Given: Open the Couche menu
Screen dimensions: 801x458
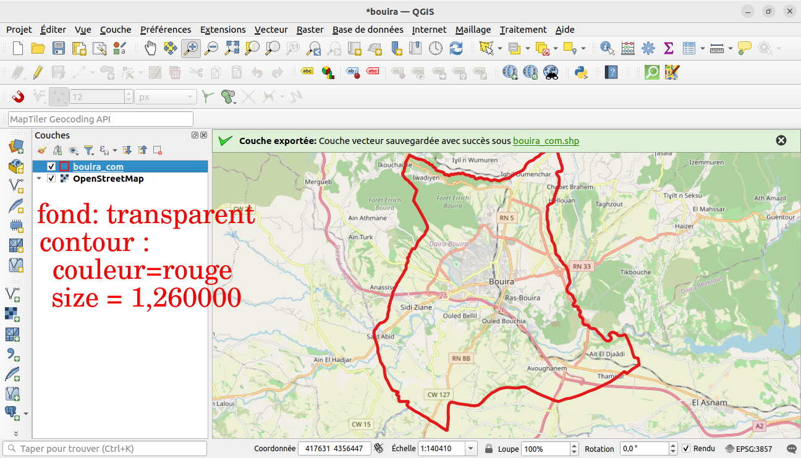Looking at the screenshot, I should click(x=116, y=30).
